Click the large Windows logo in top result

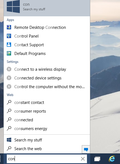[13, 7]
